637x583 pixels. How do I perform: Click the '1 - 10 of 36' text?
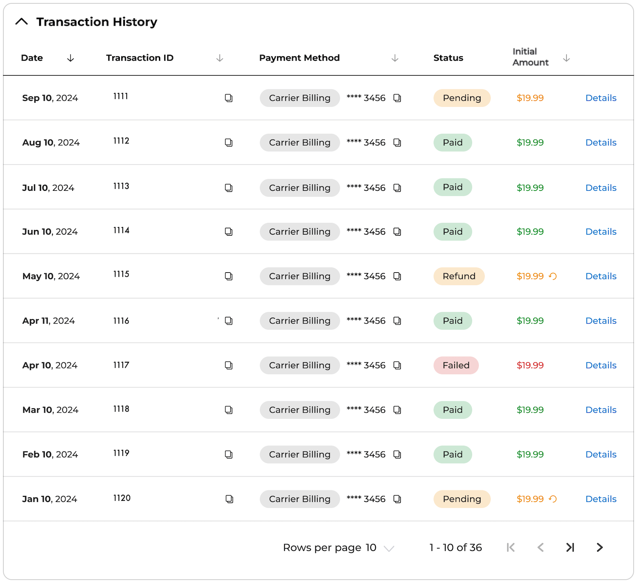pos(456,547)
